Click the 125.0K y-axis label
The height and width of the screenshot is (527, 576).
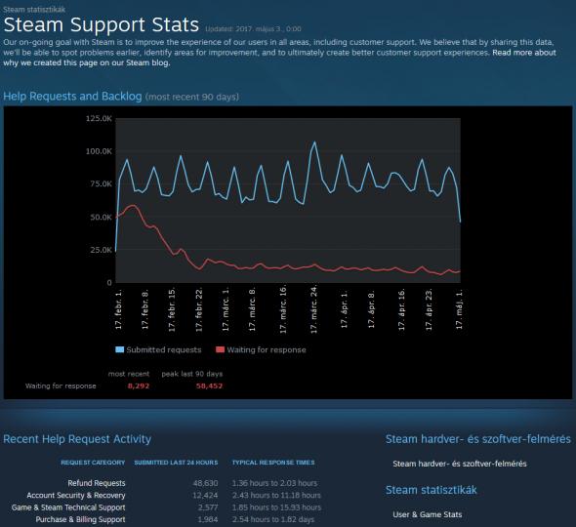(x=99, y=118)
